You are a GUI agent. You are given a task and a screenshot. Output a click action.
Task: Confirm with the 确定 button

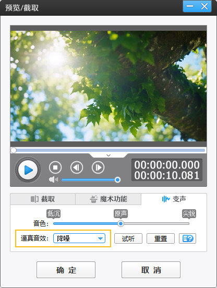[x=66, y=270]
